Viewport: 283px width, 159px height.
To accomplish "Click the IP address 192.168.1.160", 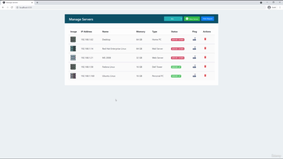I will click(x=88, y=76).
